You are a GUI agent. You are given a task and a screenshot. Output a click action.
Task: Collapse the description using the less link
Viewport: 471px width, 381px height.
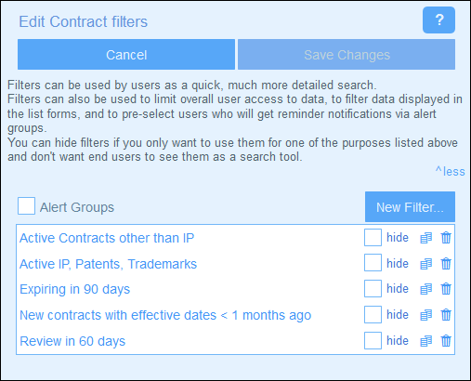(x=450, y=171)
